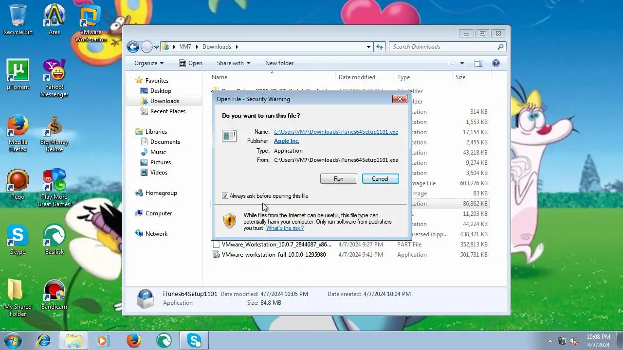Open the file path link in Name
The width and height of the screenshot is (623, 350).
click(x=336, y=132)
